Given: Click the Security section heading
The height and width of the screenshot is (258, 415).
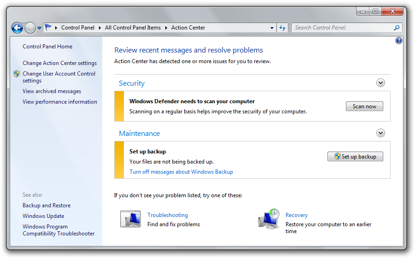Looking at the screenshot, I should [x=132, y=83].
